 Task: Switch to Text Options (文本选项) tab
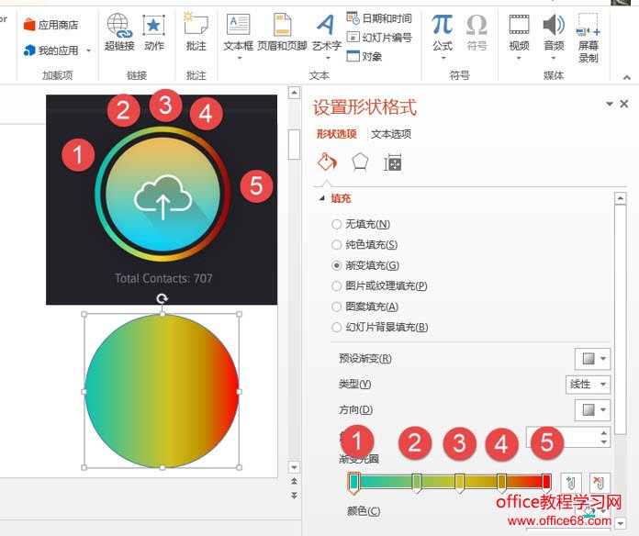coord(391,134)
